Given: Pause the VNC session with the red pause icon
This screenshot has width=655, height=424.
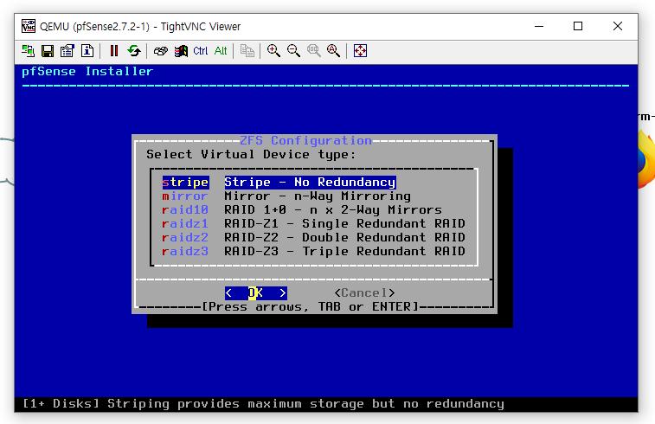Looking at the screenshot, I should [113, 51].
